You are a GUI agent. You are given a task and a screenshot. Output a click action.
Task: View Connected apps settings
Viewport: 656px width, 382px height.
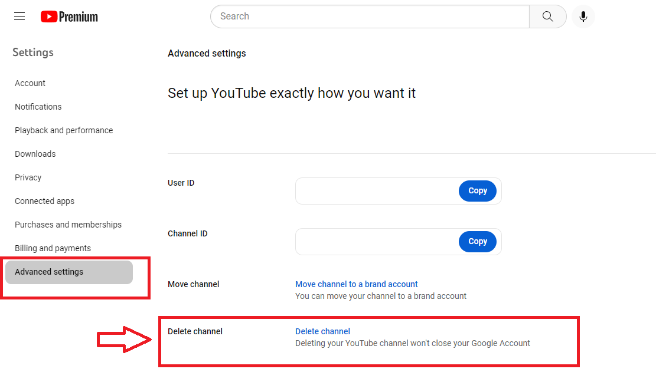tap(44, 200)
